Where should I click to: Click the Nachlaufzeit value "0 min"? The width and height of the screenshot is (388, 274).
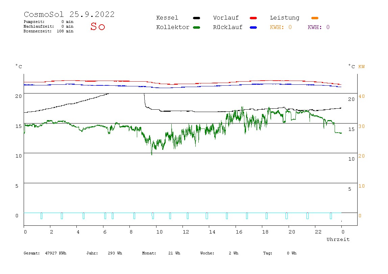(x=67, y=26)
